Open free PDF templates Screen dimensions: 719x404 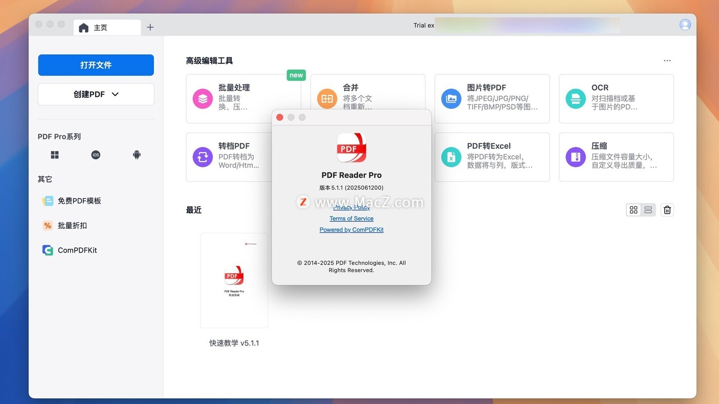click(72, 201)
